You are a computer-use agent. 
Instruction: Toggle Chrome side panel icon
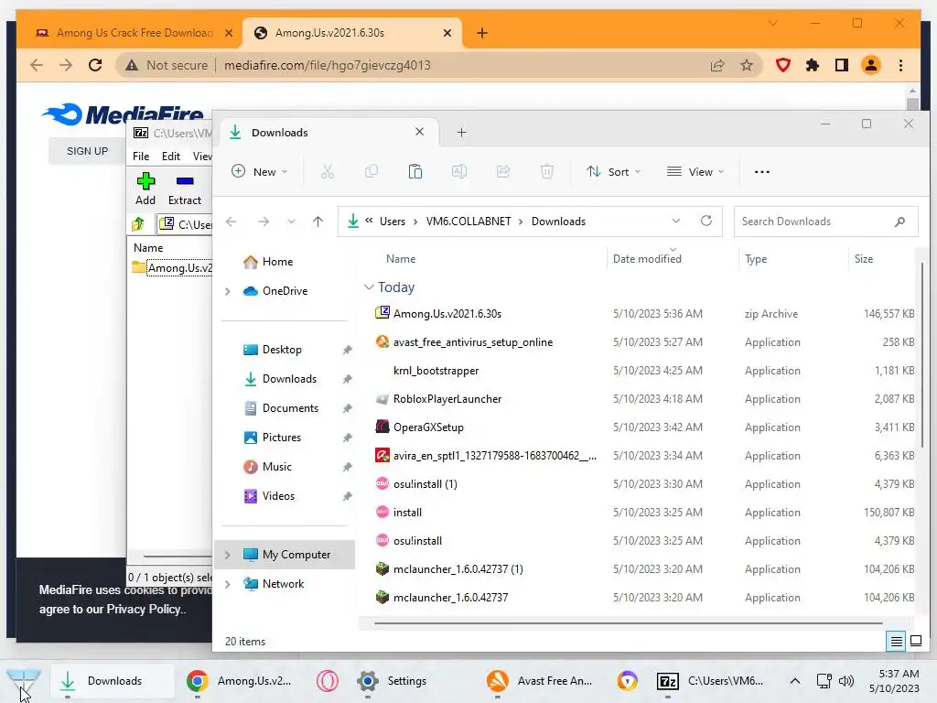[842, 65]
